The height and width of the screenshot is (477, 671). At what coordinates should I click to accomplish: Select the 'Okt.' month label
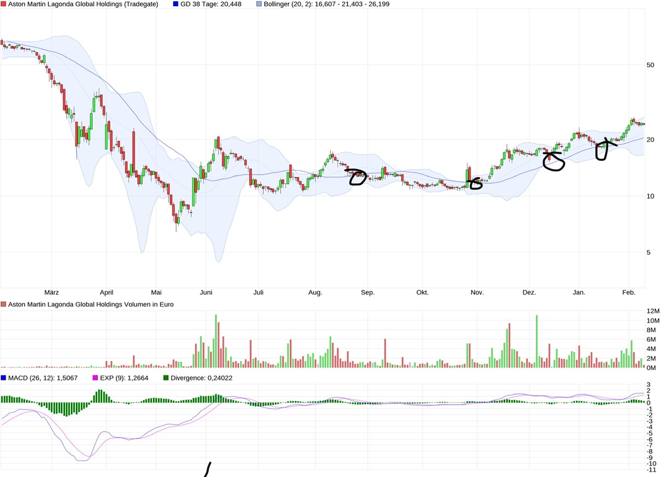422,292
